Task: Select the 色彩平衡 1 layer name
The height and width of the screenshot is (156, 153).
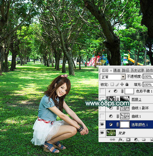Action: (144, 91)
